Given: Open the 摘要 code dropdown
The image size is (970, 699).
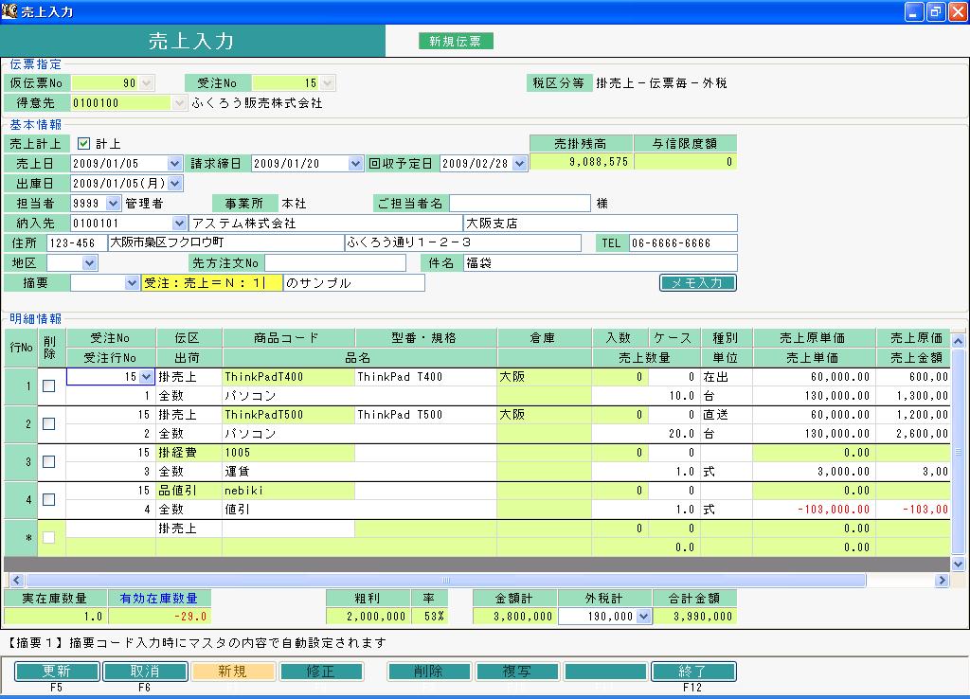Looking at the screenshot, I should point(131,282).
